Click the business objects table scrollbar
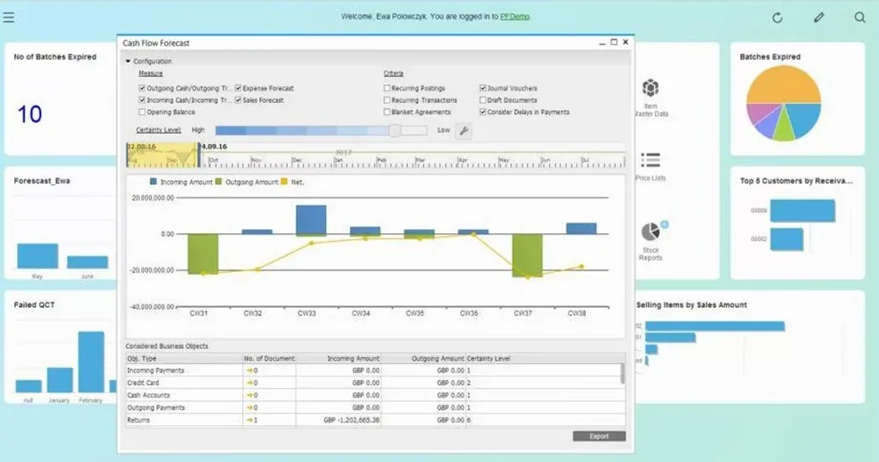The image size is (879, 462). (622, 373)
